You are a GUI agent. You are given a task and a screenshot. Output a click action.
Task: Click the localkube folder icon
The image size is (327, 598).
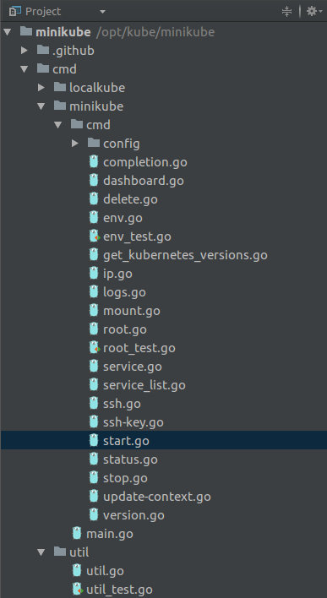[x=60, y=87]
